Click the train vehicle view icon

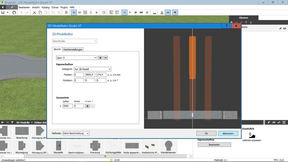[91, 13]
